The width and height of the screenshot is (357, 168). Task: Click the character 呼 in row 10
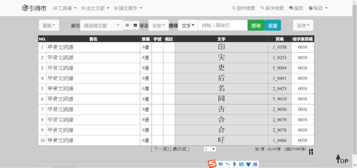[221, 140]
